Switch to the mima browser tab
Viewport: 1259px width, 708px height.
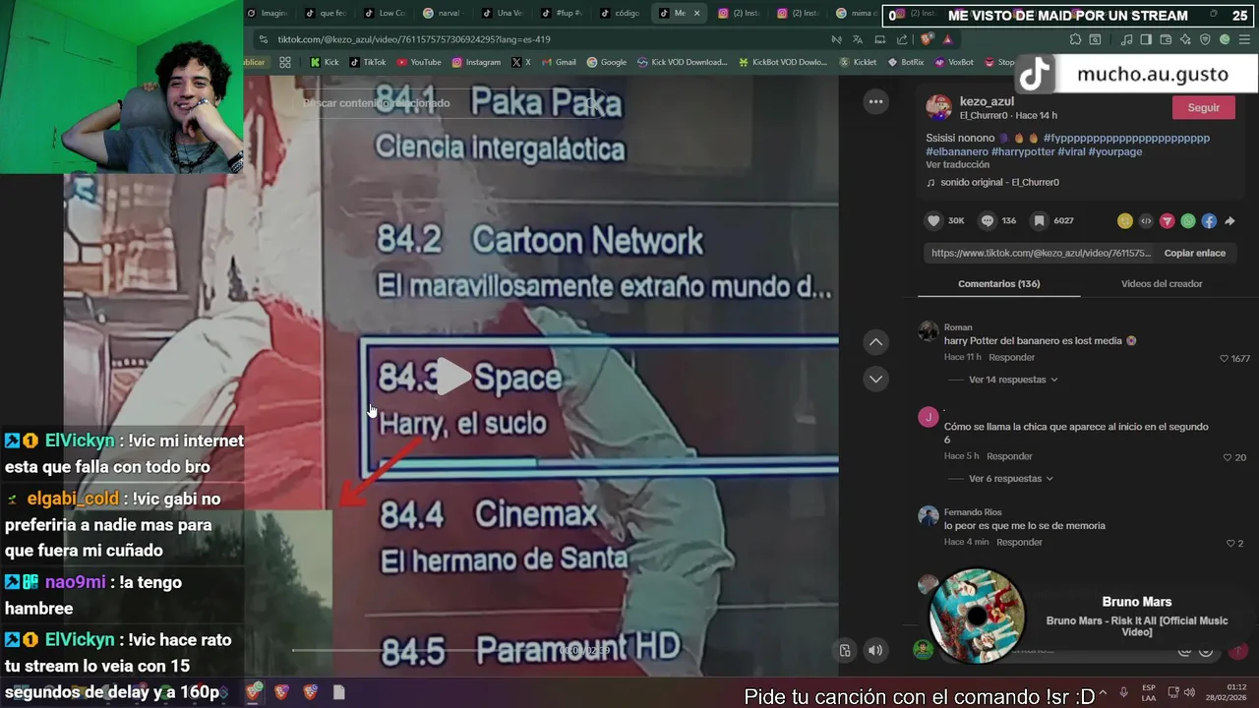point(856,13)
